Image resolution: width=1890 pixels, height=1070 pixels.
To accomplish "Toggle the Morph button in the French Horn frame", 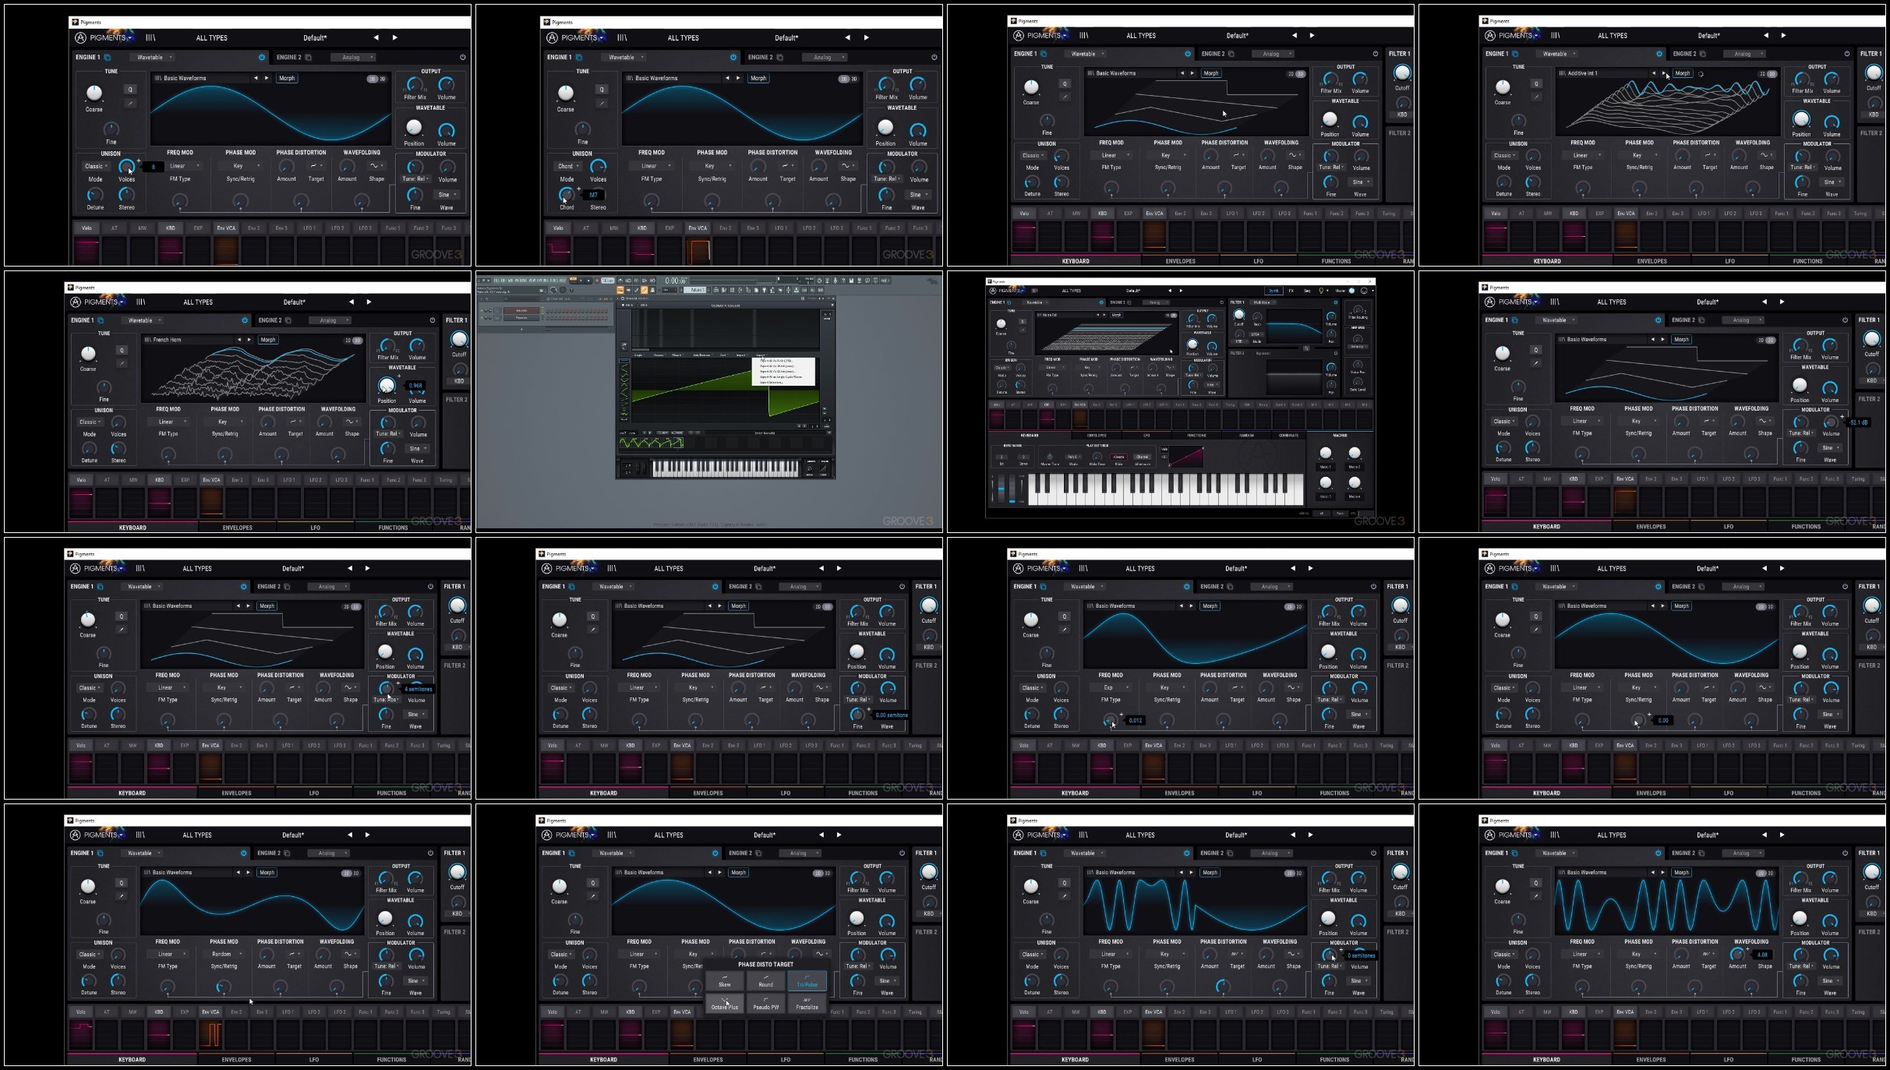I will click(268, 340).
